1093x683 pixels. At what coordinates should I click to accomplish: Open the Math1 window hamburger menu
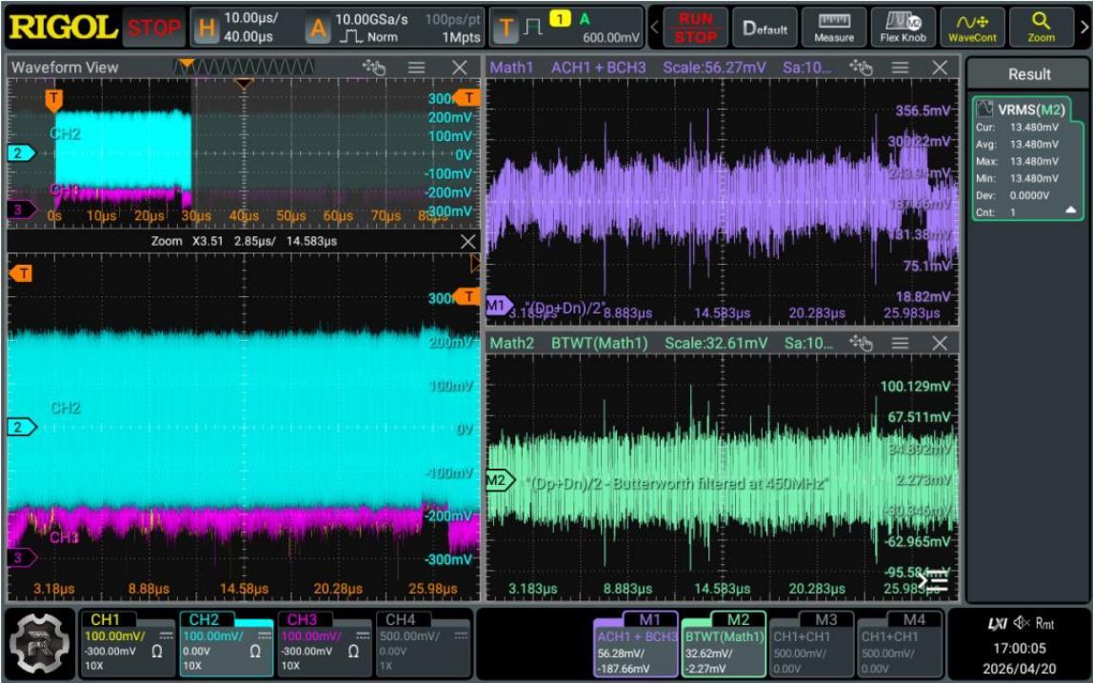[x=900, y=67]
